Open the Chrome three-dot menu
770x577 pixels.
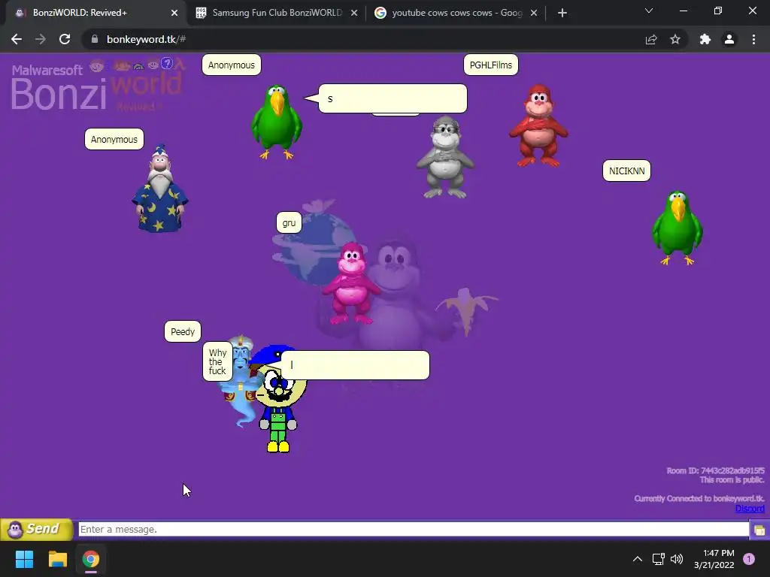pos(753,39)
